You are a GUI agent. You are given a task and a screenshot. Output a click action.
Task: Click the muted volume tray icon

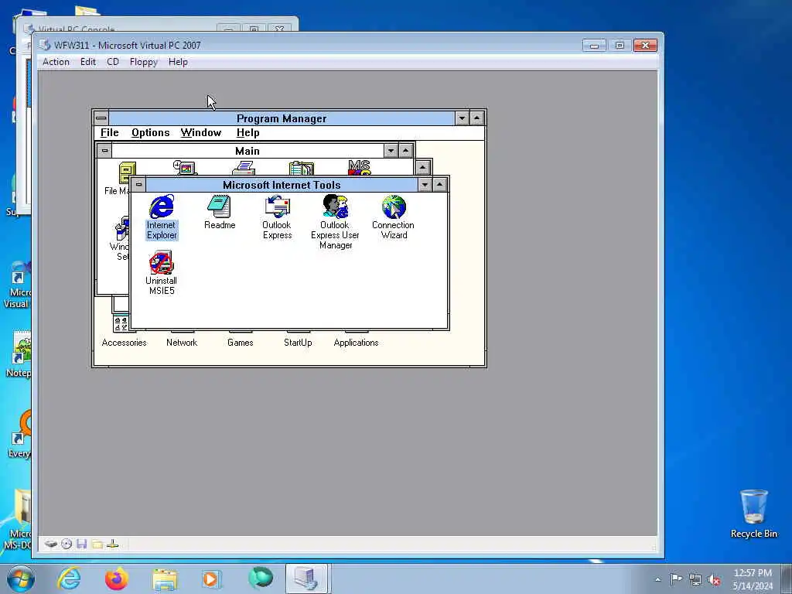coord(714,579)
